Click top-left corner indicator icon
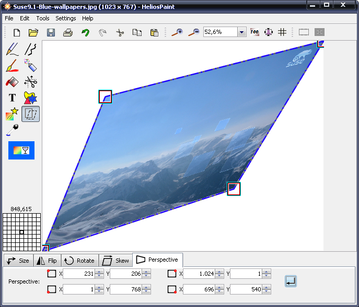This screenshot has width=359, height=307. tap(52, 274)
